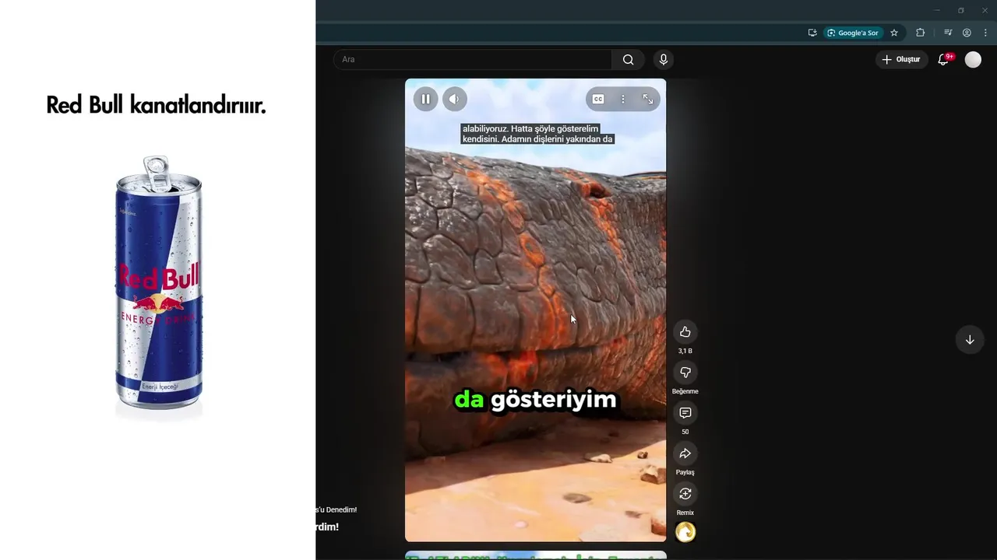Open YouTube notifications bell
Image resolution: width=997 pixels, height=560 pixels.
pos(943,59)
